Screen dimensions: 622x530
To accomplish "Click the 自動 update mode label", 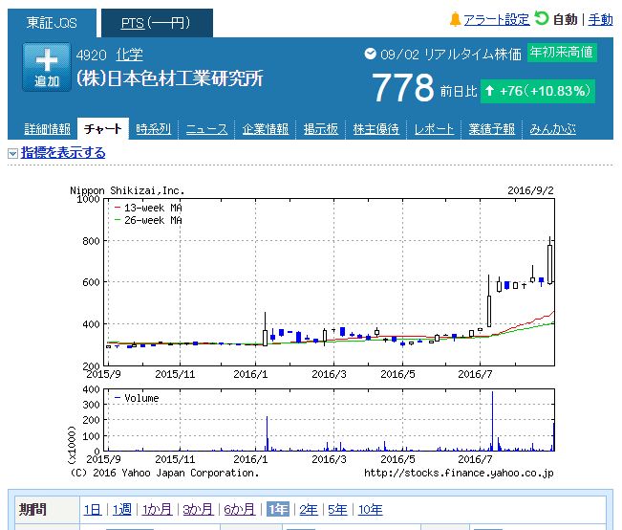I will [x=565, y=19].
